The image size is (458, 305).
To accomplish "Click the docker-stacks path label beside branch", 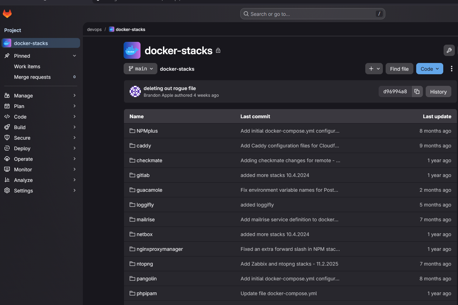I will coord(177,69).
